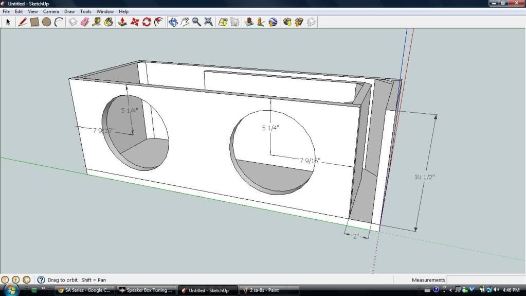The height and width of the screenshot is (296, 526).
Task: Click the Untitled - SketchUp taskbar button
Action: [207, 290]
